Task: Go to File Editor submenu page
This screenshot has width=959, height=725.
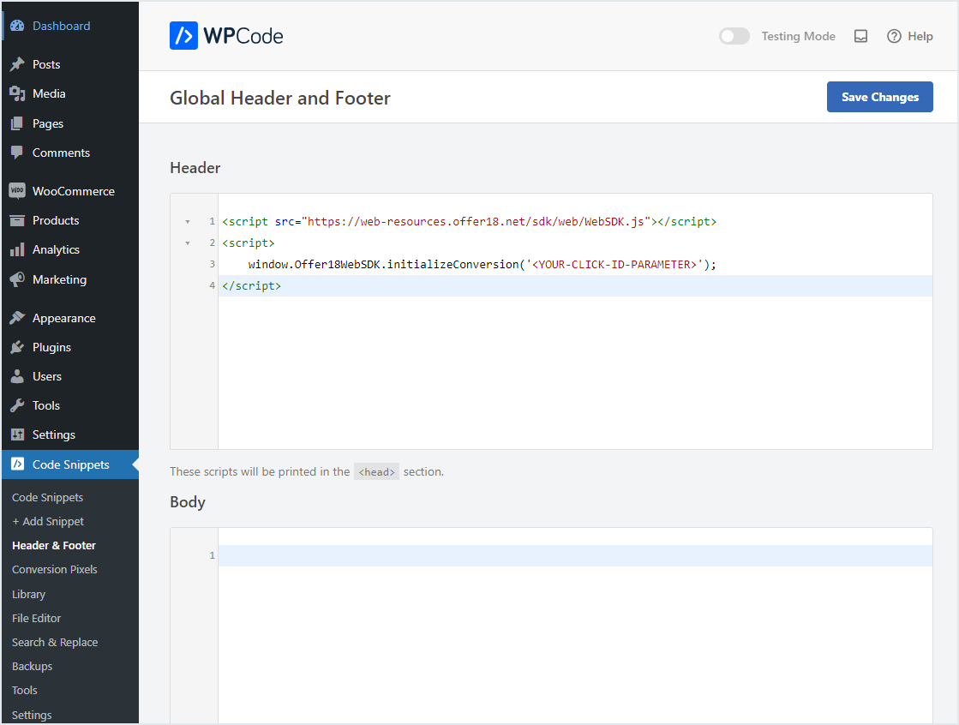Action: [x=36, y=618]
